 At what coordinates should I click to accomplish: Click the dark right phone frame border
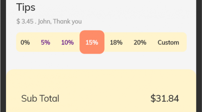(x=199, y=56)
